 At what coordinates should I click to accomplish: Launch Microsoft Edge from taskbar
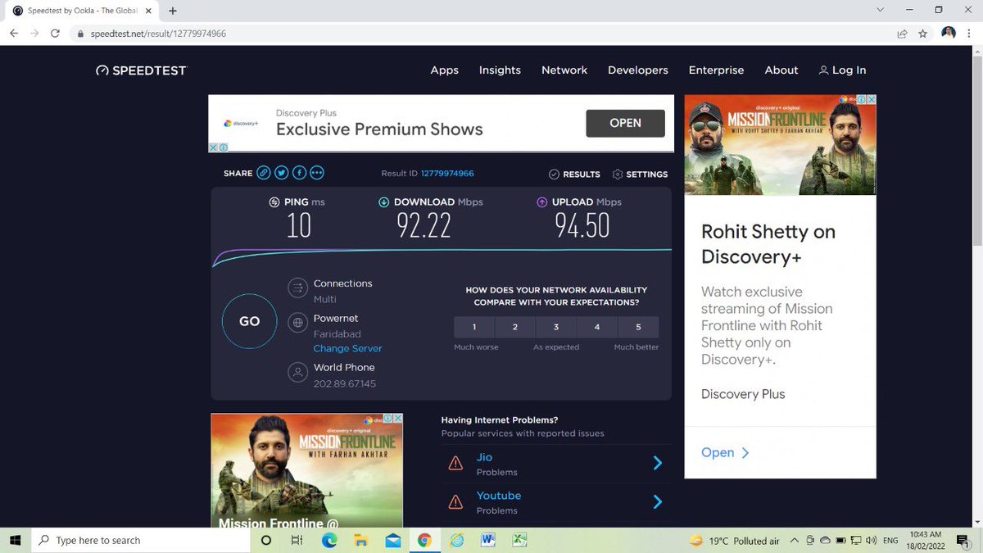[x=328, y=540]
